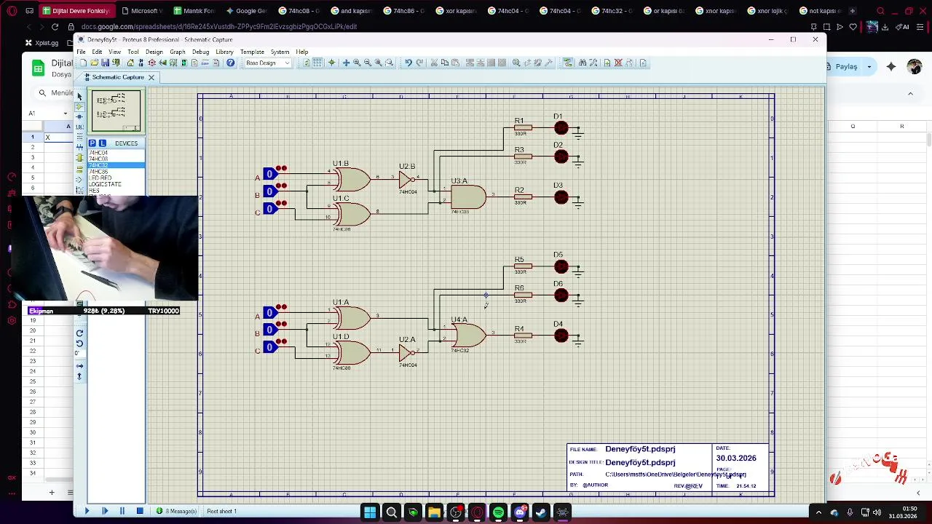
Task: Toggle the upper logic state input B
Action: [x=269, y=191]
